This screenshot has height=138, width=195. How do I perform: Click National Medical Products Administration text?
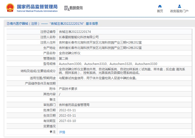[x=37, y=11]
